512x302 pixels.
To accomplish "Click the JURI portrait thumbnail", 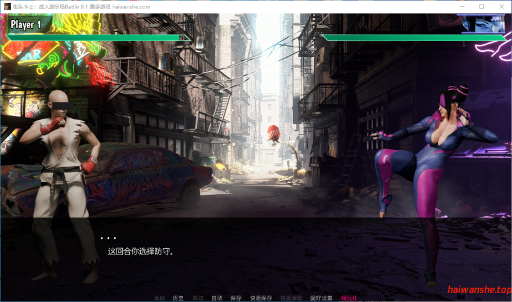I will (x=484, y=24).
